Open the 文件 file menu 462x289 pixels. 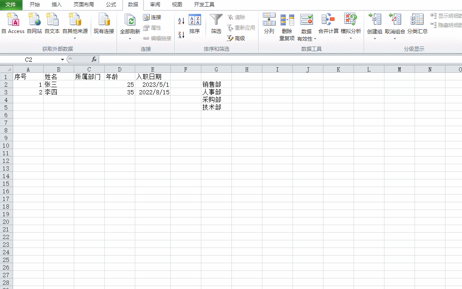pos(11,5)
